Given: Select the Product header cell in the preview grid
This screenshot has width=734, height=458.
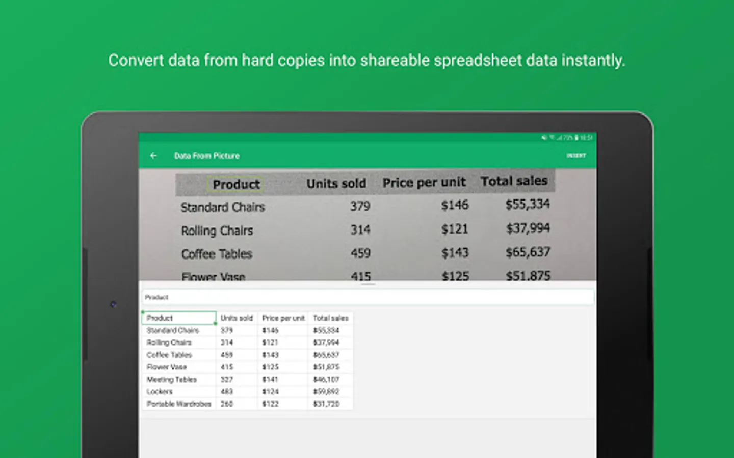Looking at the screenshot, I should click(x=179, y=318).
